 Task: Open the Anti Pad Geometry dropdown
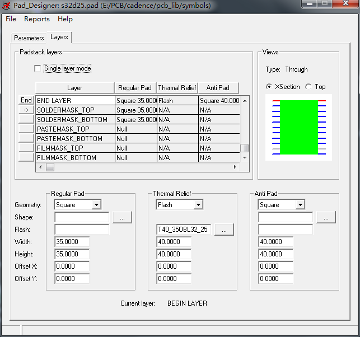tap(300, 205)
